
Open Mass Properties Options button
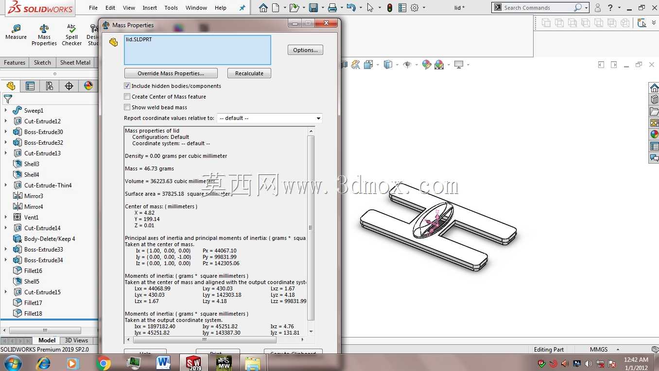[305, 50]
